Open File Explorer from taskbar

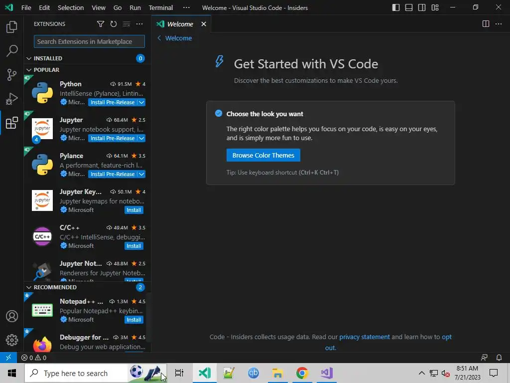click(277, 373)
